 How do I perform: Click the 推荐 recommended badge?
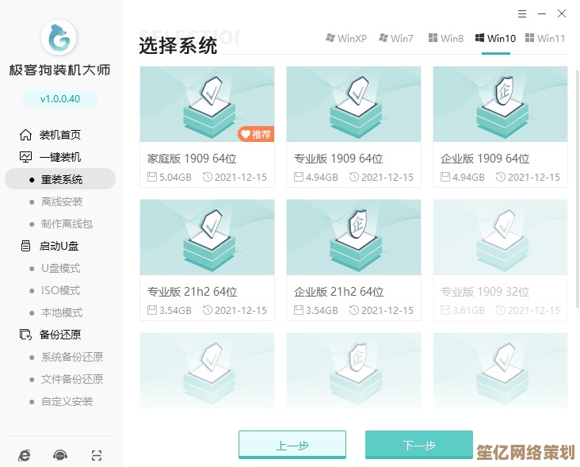256,134
